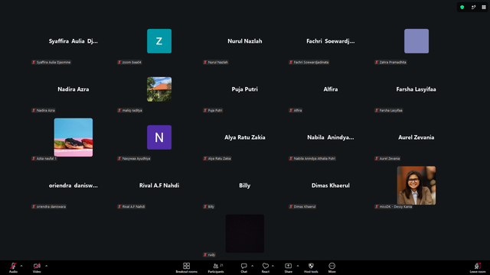
Task: Click muted mic icon for Billy
Action: coord(205,207)
